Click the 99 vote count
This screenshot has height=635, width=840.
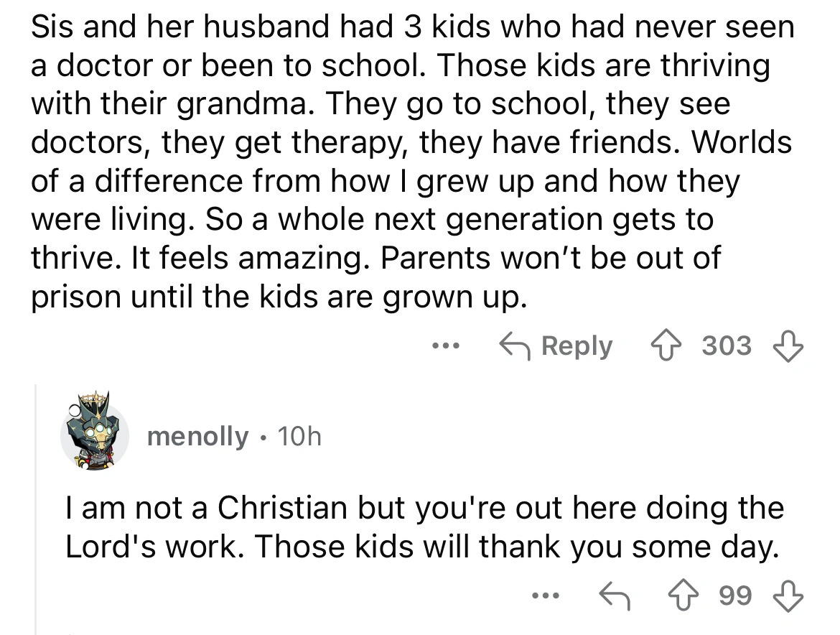tap(736, 595)
